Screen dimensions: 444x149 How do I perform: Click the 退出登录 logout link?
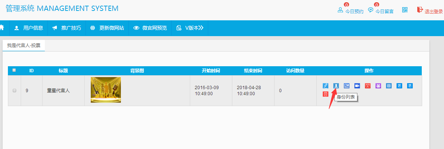[x=430, y=11]
